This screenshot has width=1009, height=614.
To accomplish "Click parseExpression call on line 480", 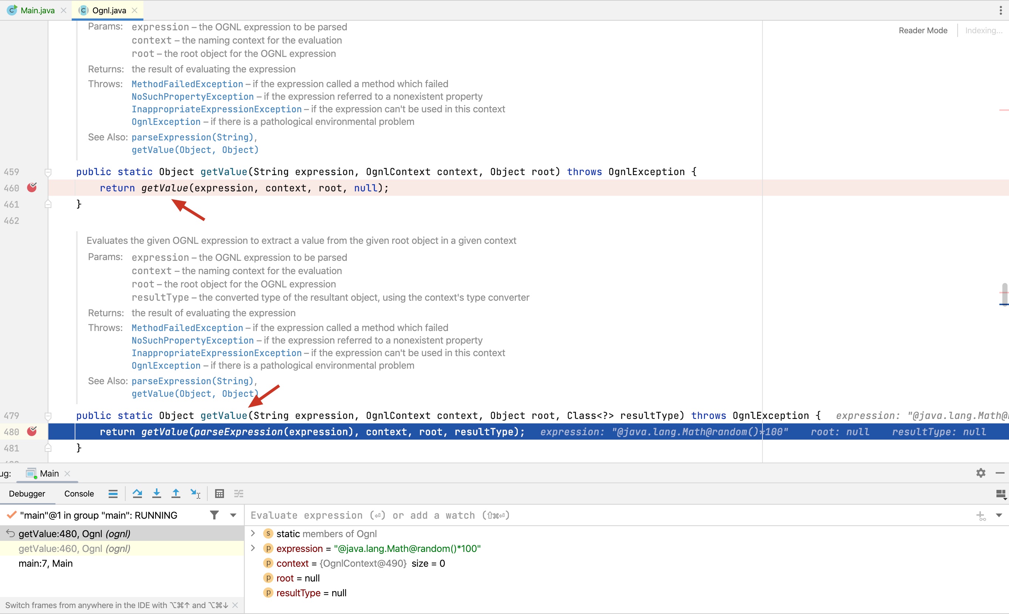I will [x=238, y=432].
